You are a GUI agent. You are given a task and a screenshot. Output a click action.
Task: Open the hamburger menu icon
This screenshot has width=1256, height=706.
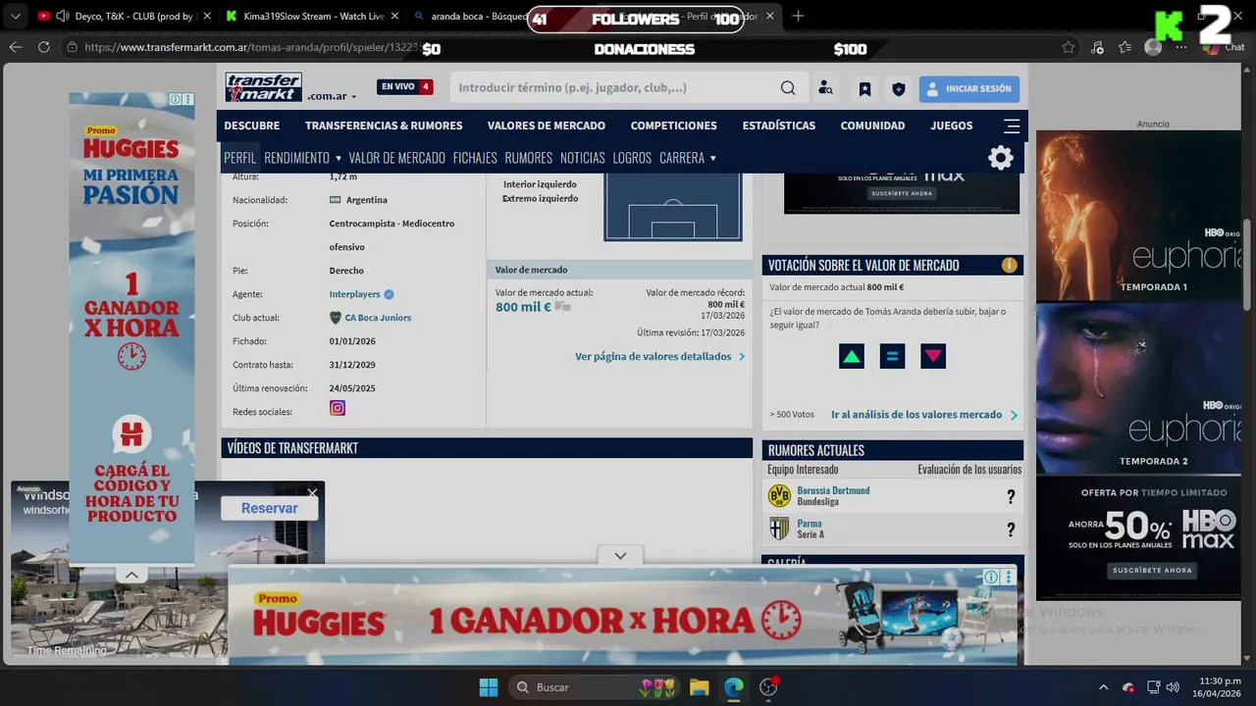click(x=1012, y=126)
